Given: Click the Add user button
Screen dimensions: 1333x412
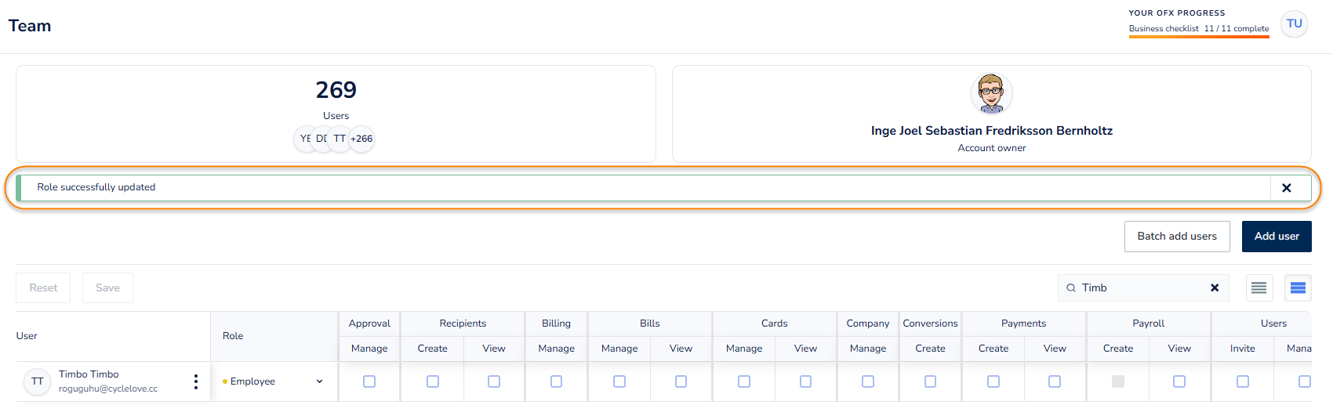Looking at the screenshot, I should (x=1276, y=237).
